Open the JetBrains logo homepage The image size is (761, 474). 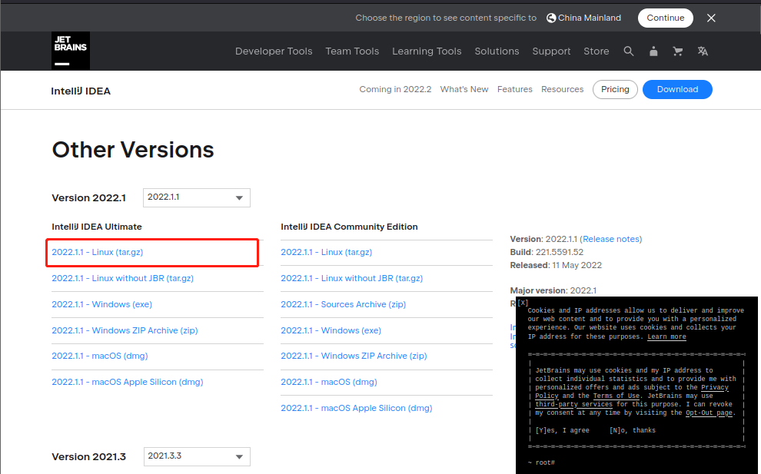71,51
